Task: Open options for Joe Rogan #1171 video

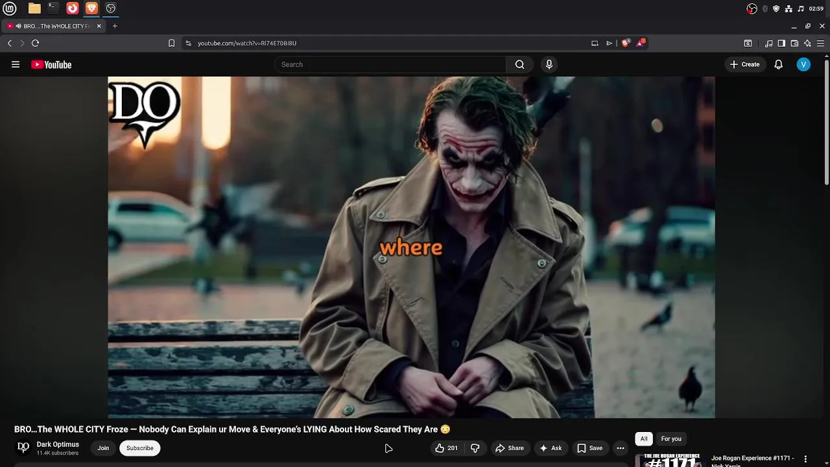Action: point(806,459)
